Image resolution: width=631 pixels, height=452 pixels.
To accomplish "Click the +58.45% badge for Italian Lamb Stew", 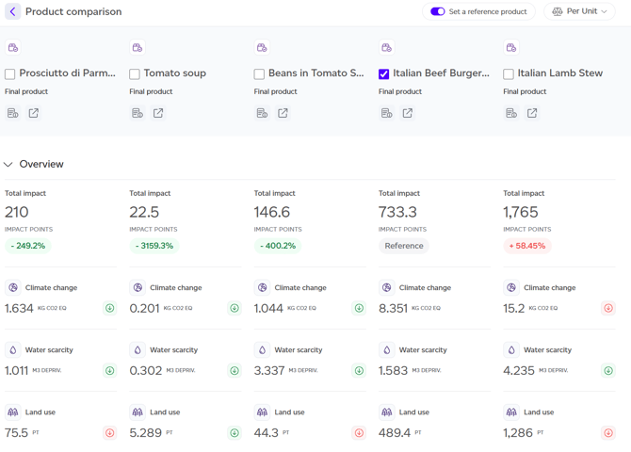I will pyautogui.click(x=527, y=246).
